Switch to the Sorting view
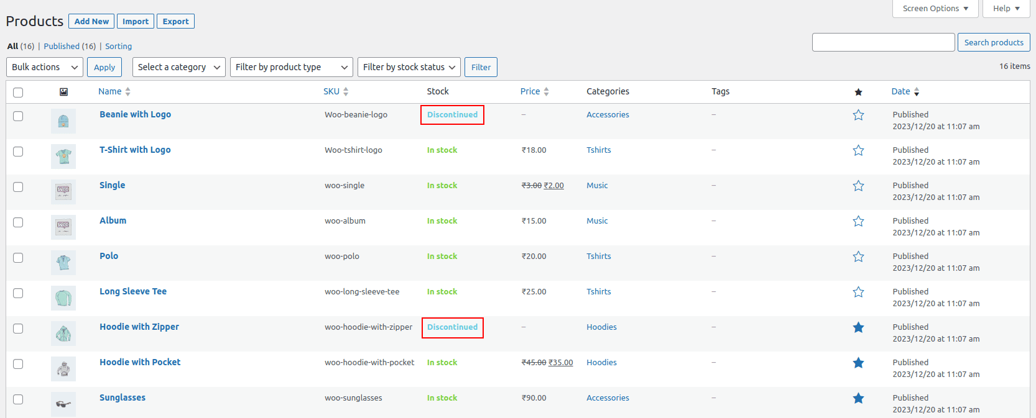This screenshot has width=1036, height=418. [x=118, y=47]
